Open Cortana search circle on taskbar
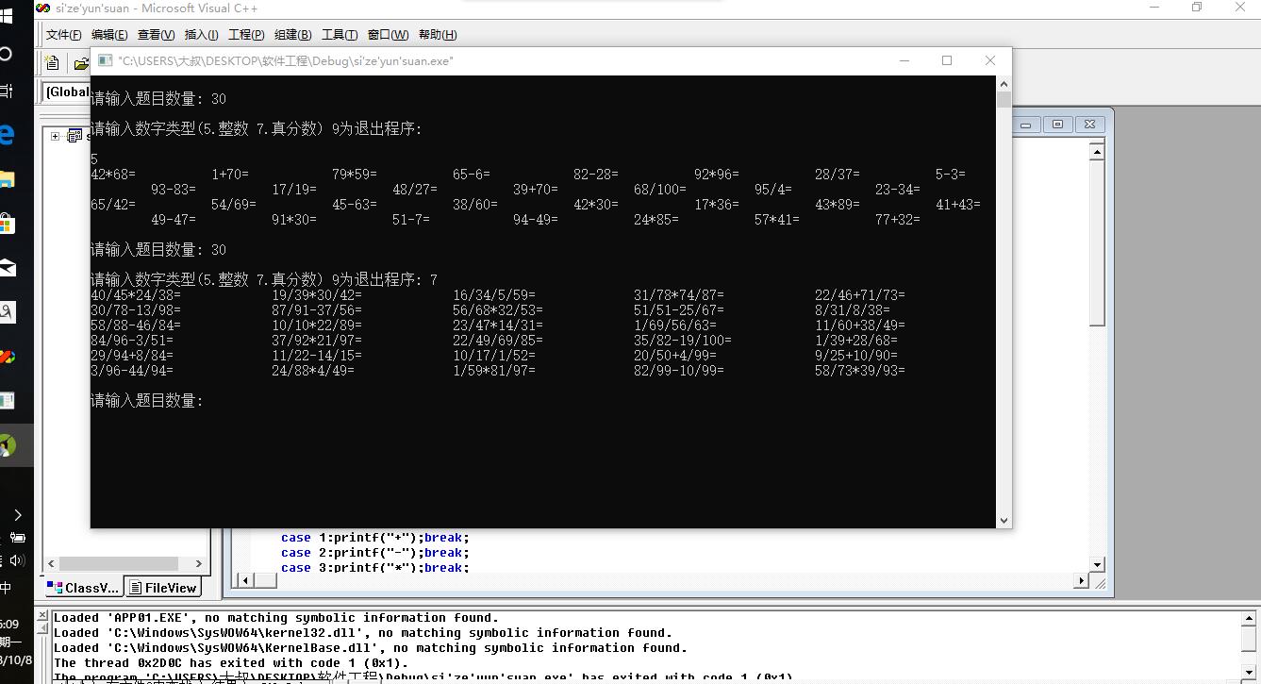 pos(6,53)
